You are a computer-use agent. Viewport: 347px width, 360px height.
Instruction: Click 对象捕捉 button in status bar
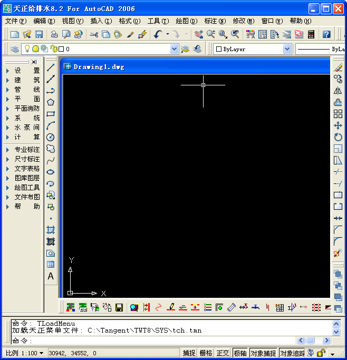click(263, 353)
